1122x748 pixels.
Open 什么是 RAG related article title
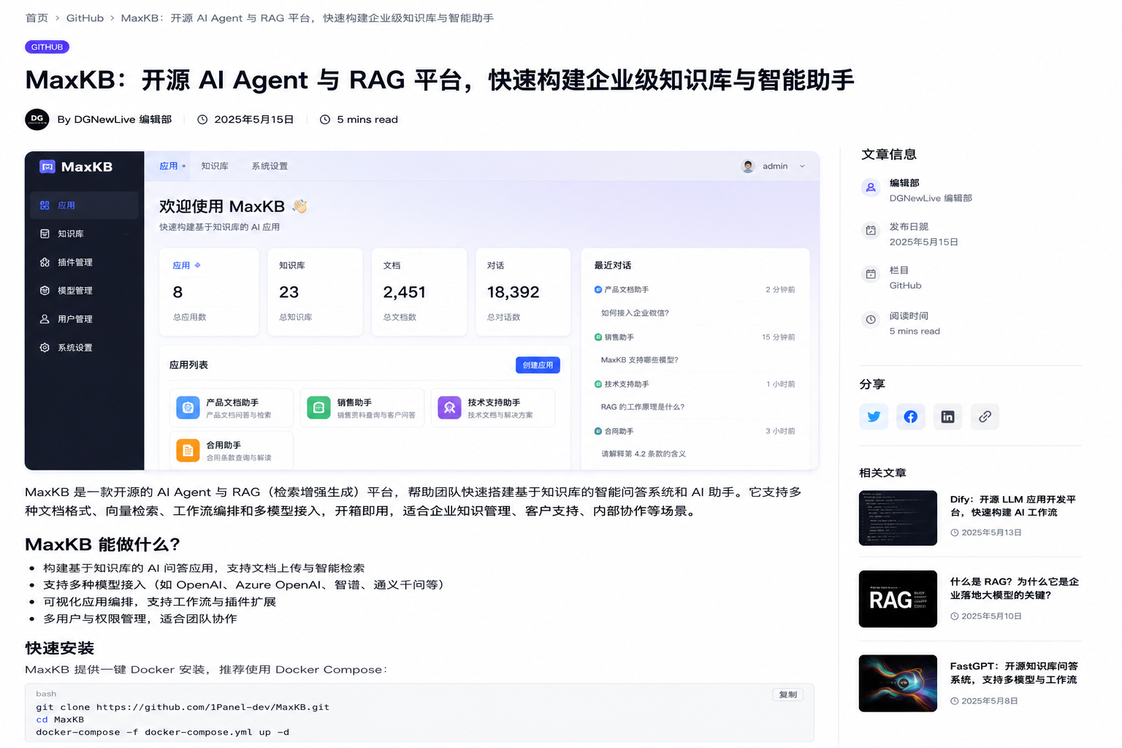point(1014,589)
